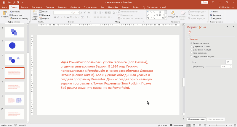Select the triangle shape in the gallery
The image size is (237, 127).
point(148,15)
